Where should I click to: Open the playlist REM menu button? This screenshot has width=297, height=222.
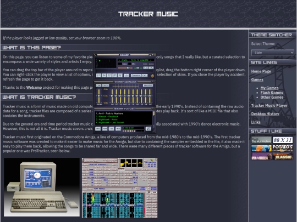pos(105,129)
